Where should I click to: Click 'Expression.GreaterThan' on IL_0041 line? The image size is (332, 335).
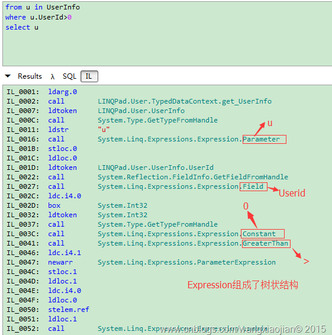tap(243, 243)
